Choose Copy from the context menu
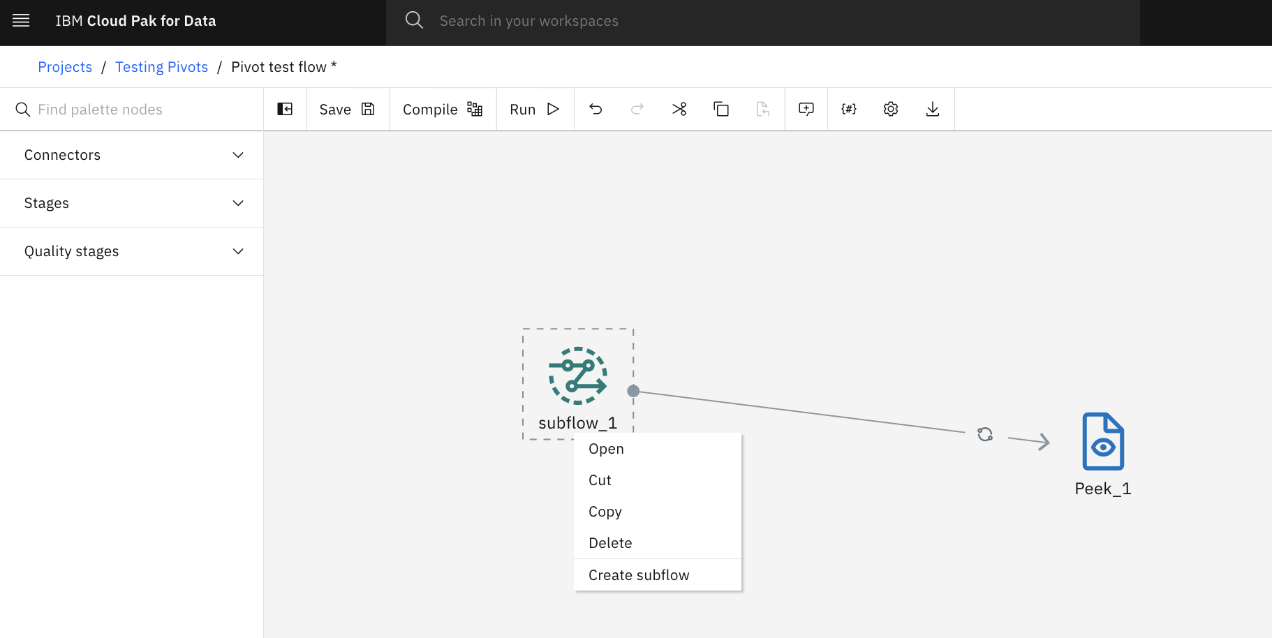The image size is (1272, 638). coord(658,512)
